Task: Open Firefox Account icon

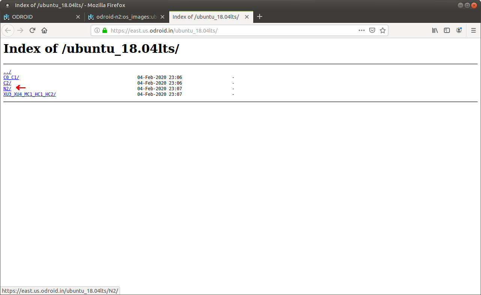Action: tap(459, 31)
